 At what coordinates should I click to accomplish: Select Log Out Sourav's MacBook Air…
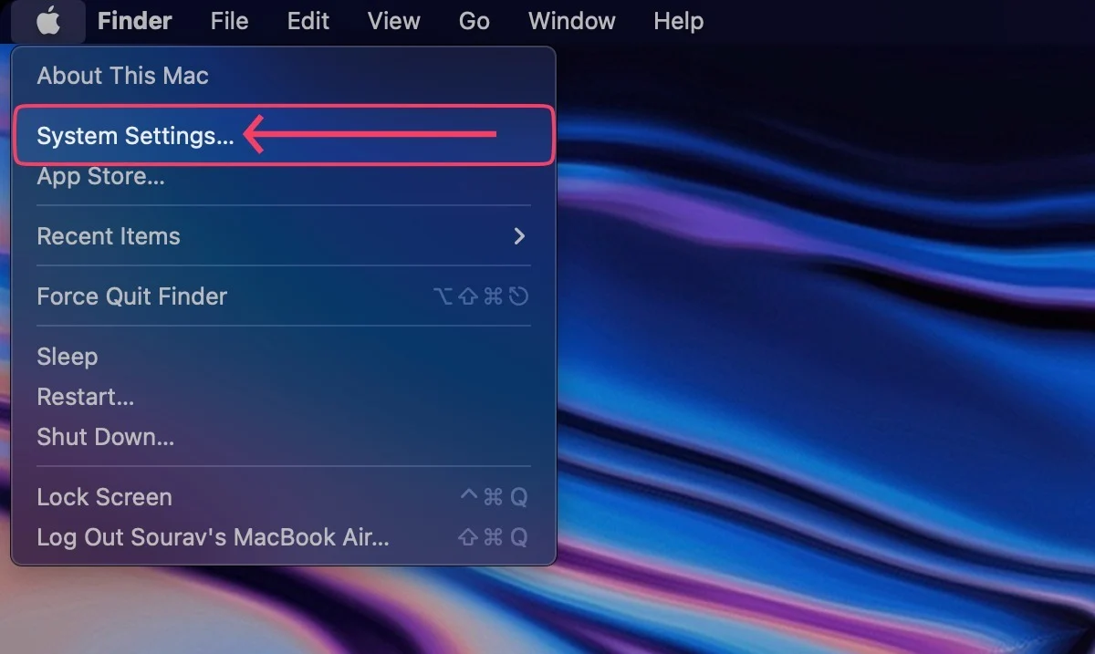[x=283, y=537]
